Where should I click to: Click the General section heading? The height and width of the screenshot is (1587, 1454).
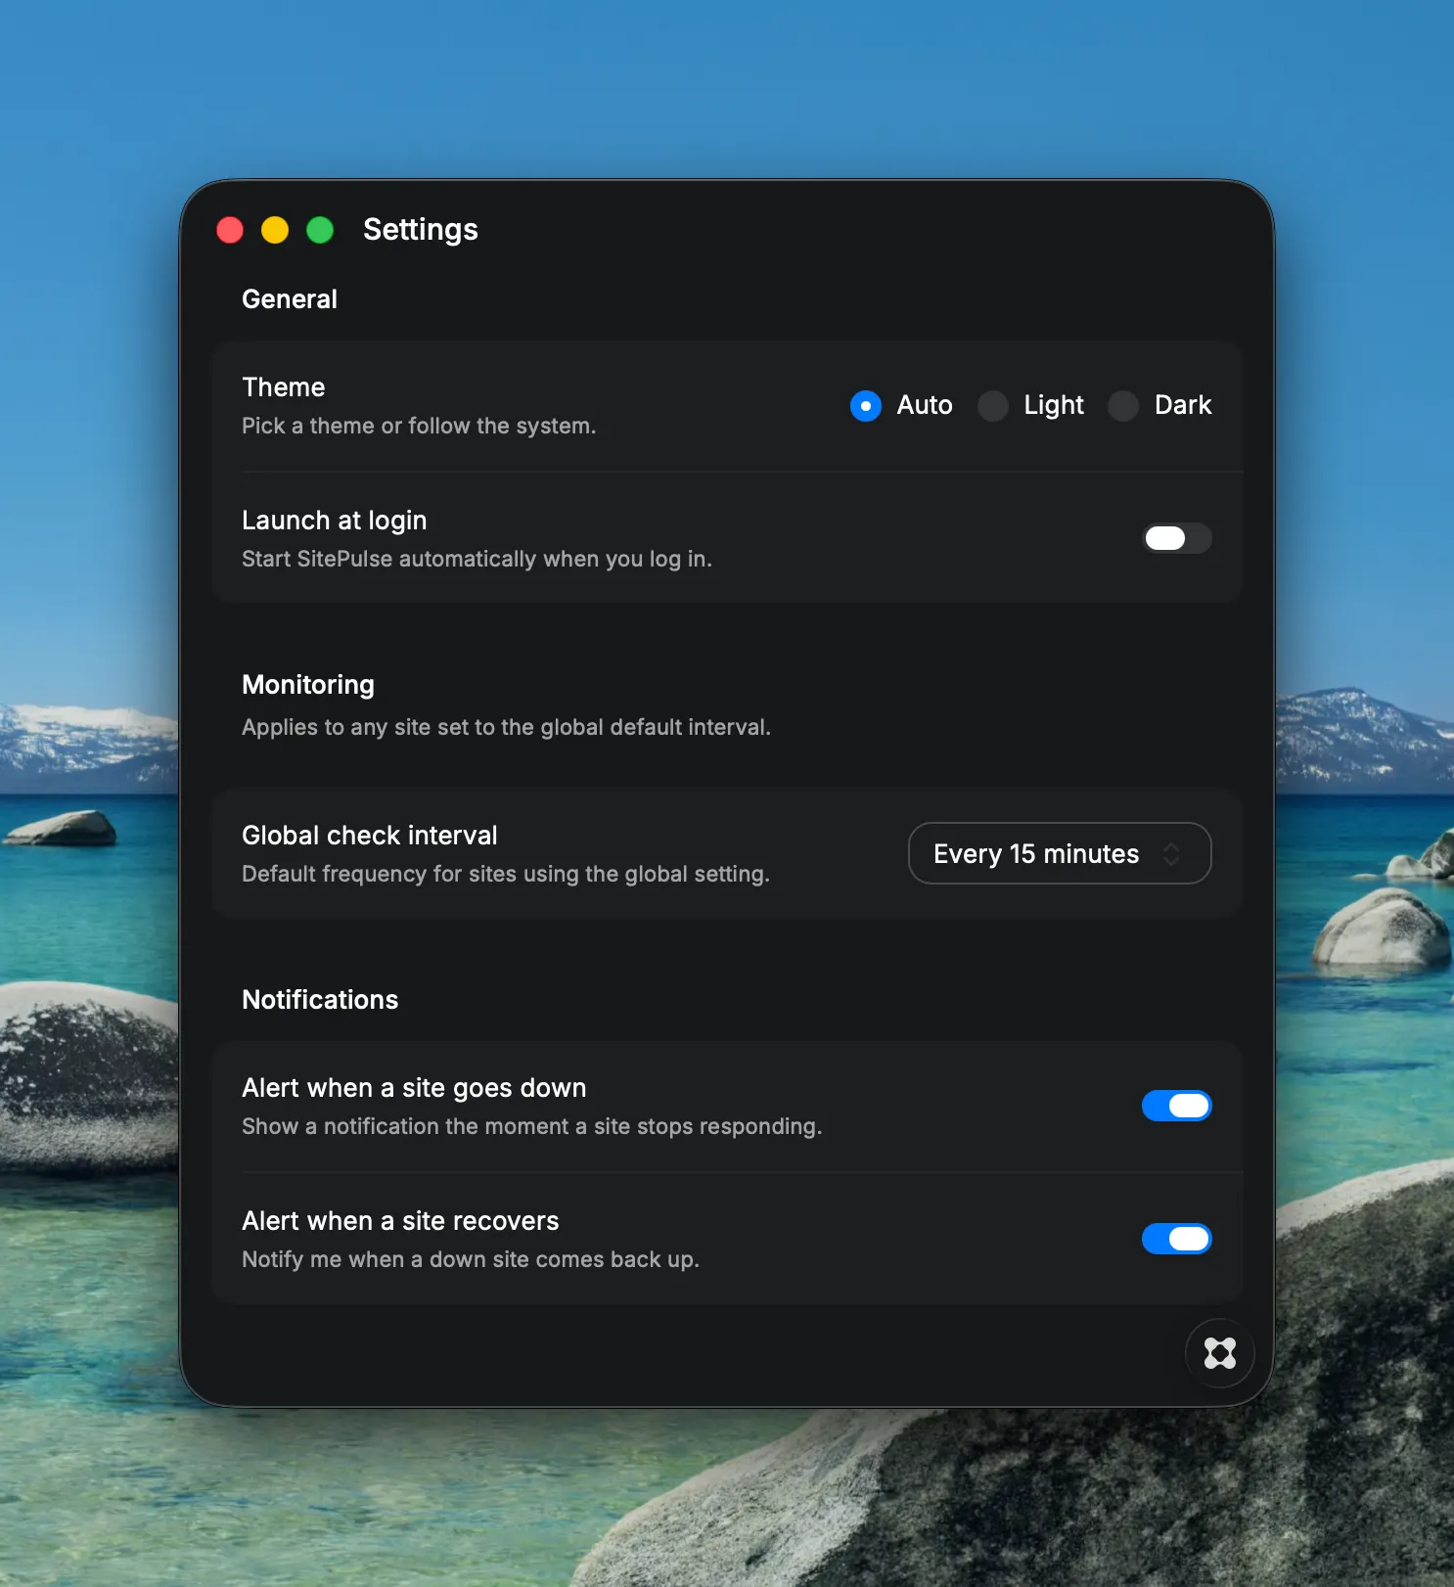pos(290,299)
